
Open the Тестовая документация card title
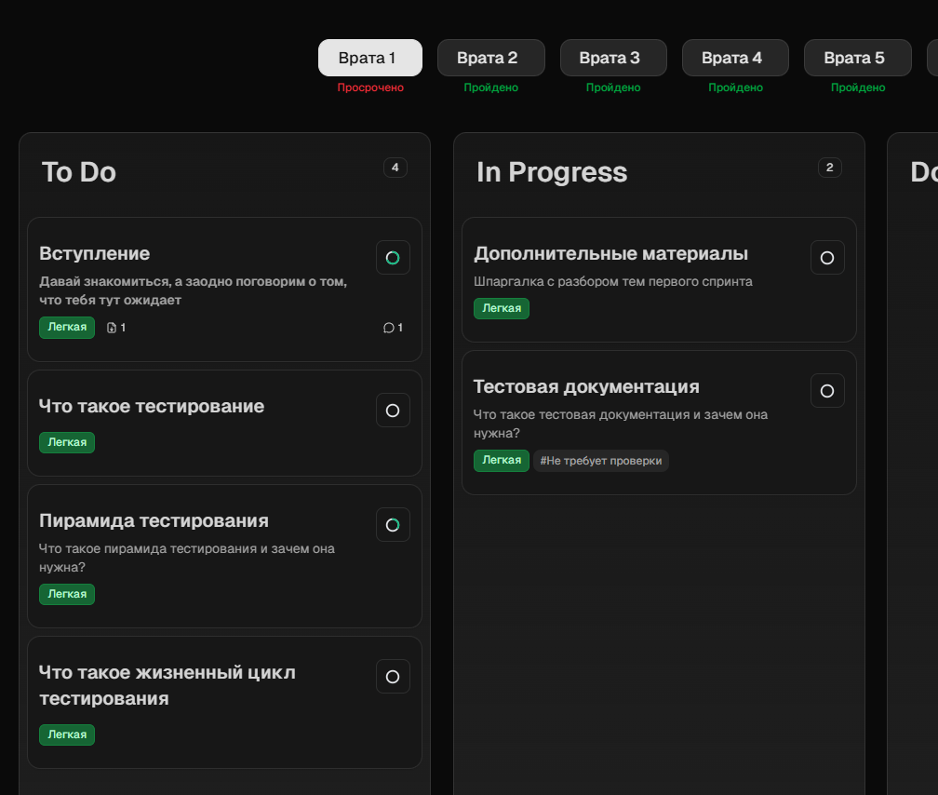586,386
